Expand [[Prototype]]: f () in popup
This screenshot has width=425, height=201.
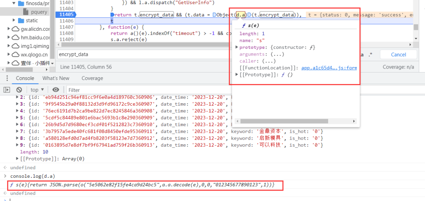(x=237, y=74)
